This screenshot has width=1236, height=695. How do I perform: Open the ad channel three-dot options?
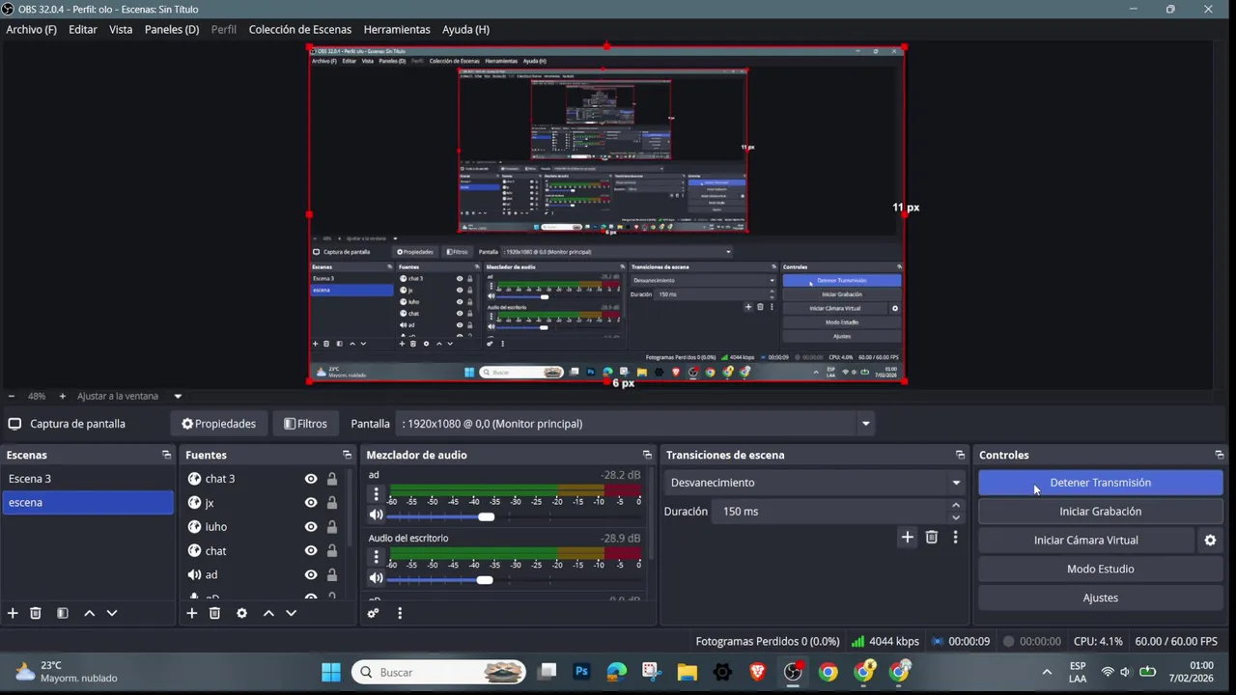[x=376, y=494]
